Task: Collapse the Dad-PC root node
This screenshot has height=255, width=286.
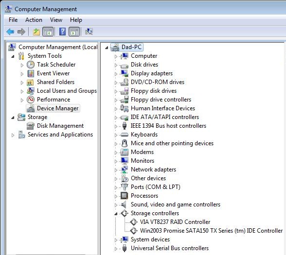Action: [x=107, y=48]
